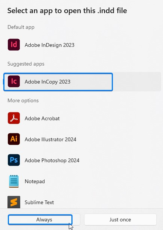
Task: Click the Adobe InDesign Id icon
Action: (x=14, y=45)
